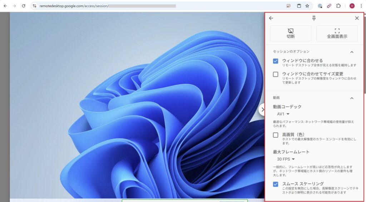This screenshot has height=202, width=366.
Task: Click 最大フレームレート label text
Action: click(291, 152)
